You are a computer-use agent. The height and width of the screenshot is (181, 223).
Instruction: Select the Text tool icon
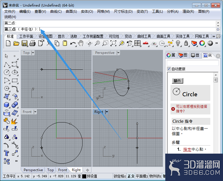pyautogui.click(x=6, y=153)
